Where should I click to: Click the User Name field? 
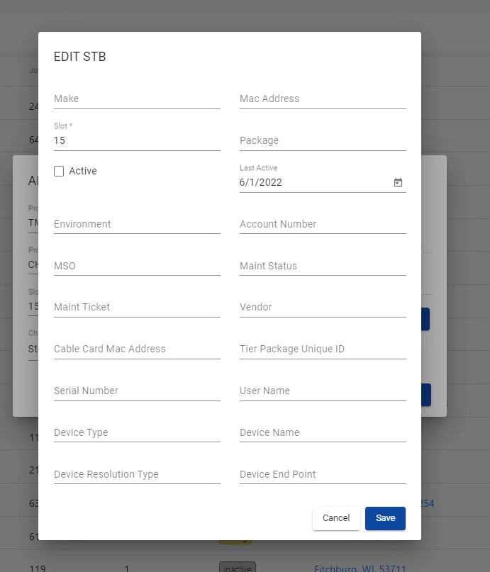(323, 391)
